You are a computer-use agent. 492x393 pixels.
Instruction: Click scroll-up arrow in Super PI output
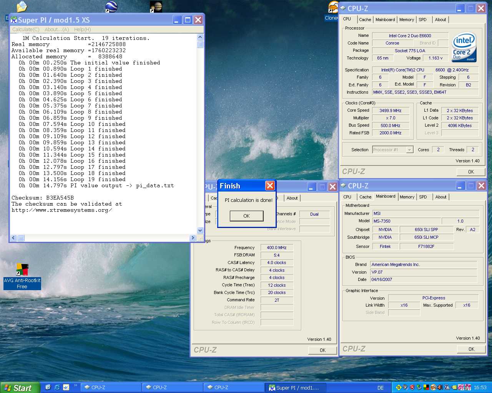[x=200, y=37]
